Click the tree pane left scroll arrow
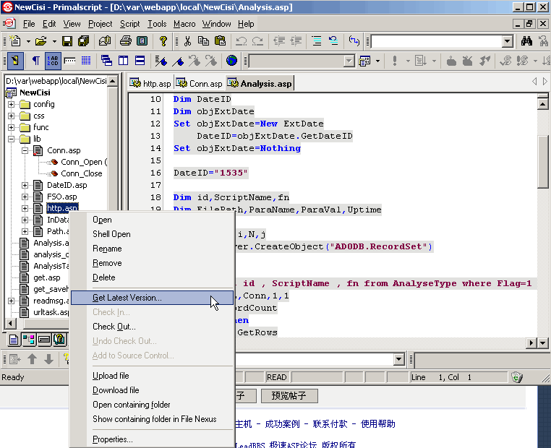 (11, 323)
